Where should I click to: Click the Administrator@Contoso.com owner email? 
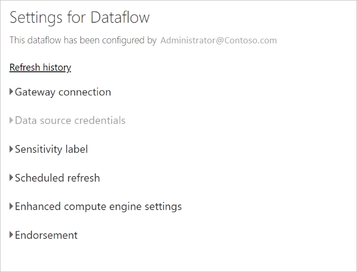[219, 40]
